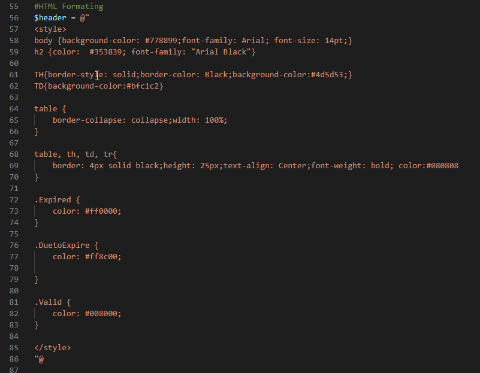Screen dimensions: 480x373
Task: Click the #080808 color value
Action: [x=442, y=166]
